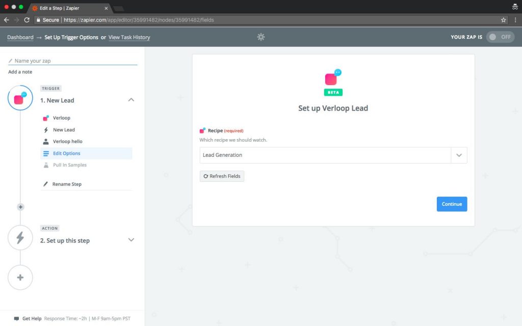Click the chat bubble icon near Get Help

[16, 319]
